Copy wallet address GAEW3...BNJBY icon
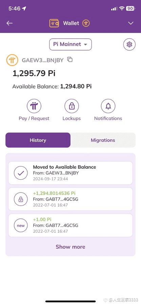The height and width of the screenshot is (305, 141). [70, 60]
